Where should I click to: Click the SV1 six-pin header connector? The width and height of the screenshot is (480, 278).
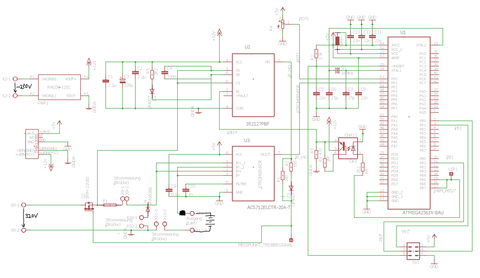[413, 251]
